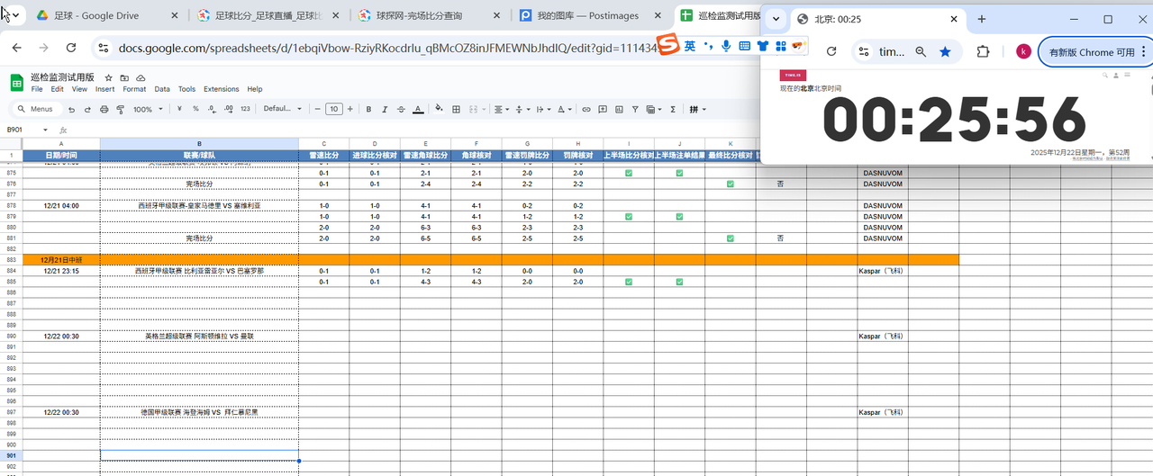The image size is (1153, 476).
Task: Open a new tab in the clock window
Action: pos(982,19)
